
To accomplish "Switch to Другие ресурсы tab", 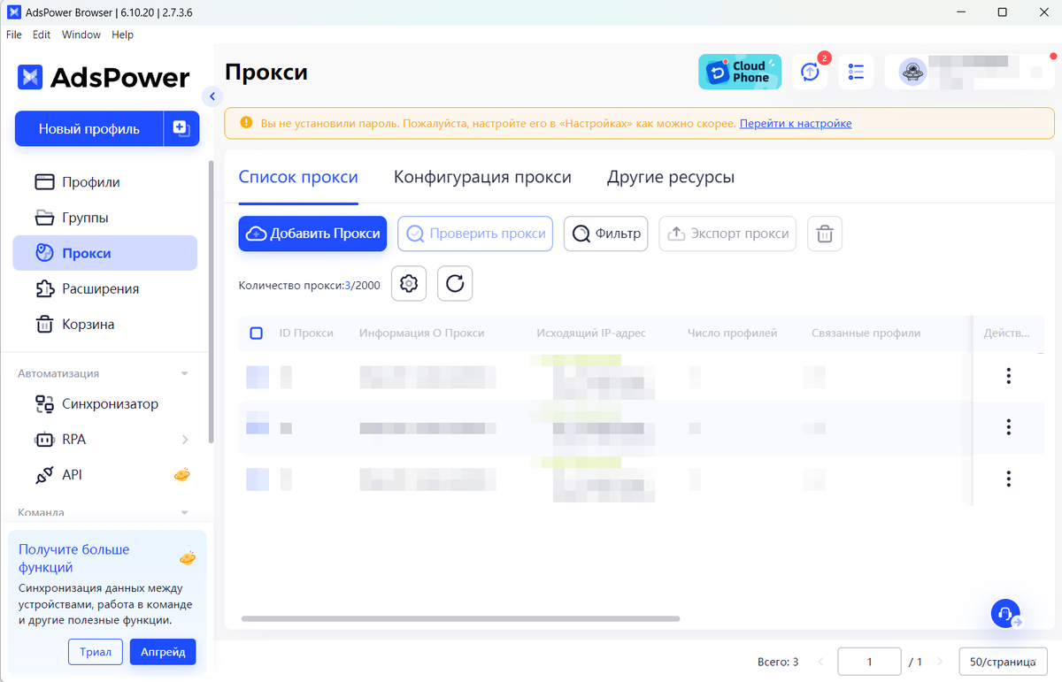I will click(671, 177).
